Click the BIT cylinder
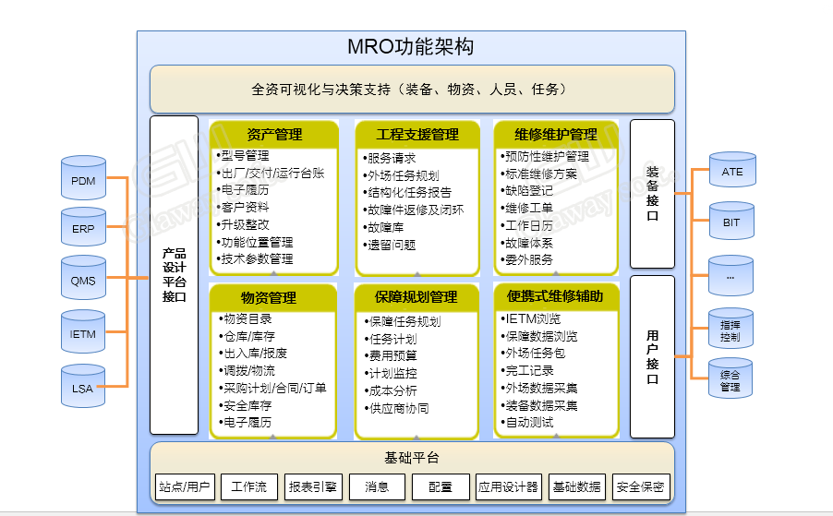Screen dimensions: 833x516 [x=731, y=221]
